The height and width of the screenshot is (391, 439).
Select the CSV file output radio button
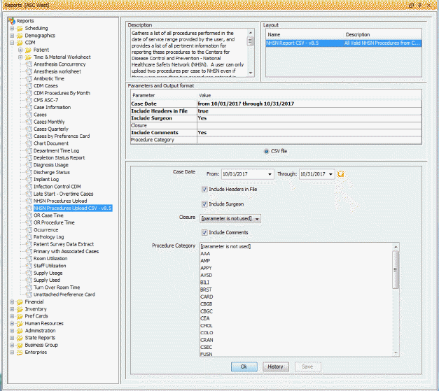click(x=266, y=151)
